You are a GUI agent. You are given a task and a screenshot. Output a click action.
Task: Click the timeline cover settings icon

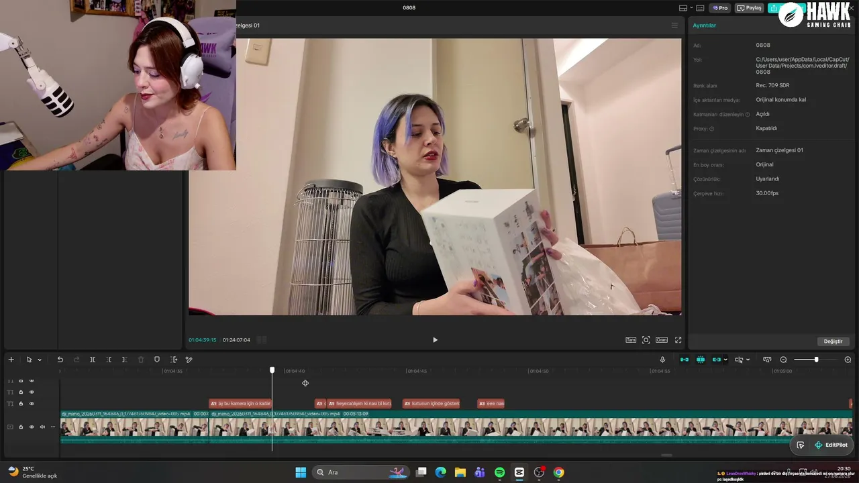pyautogui.click(x=767, y=360)
